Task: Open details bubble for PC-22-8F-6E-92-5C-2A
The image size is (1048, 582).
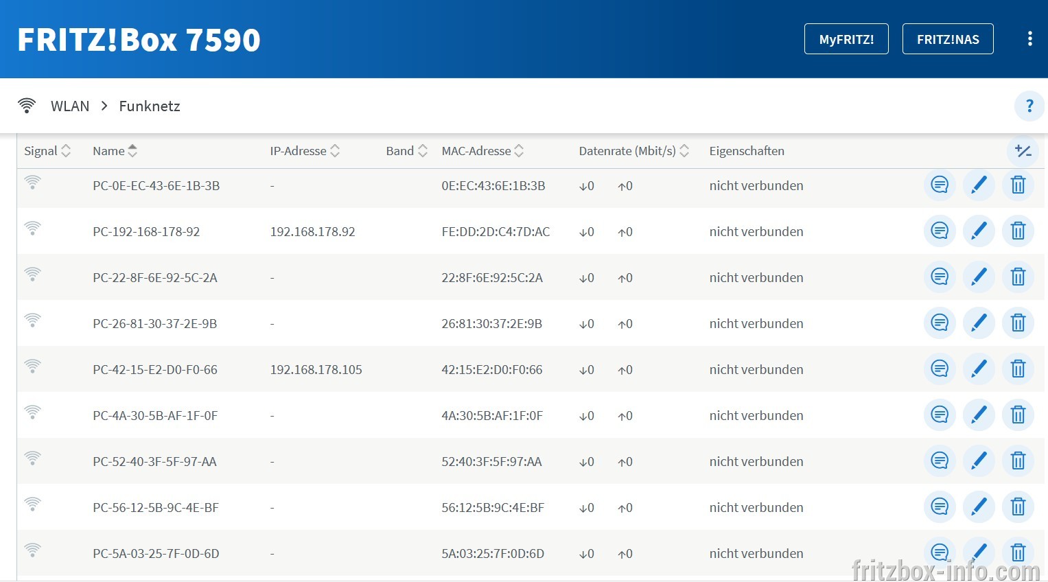Action: [x=940, y=277]
